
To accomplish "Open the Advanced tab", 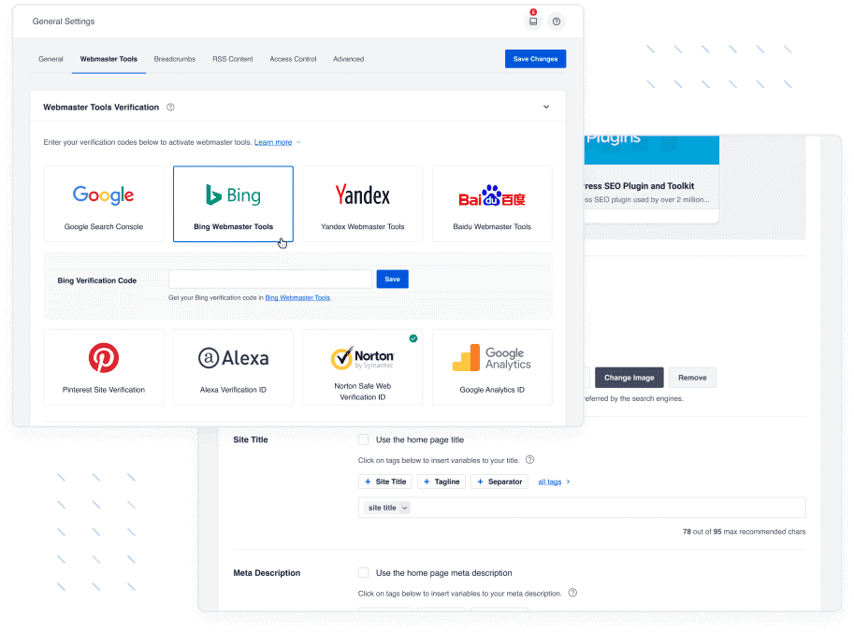I will click(349, 59).
